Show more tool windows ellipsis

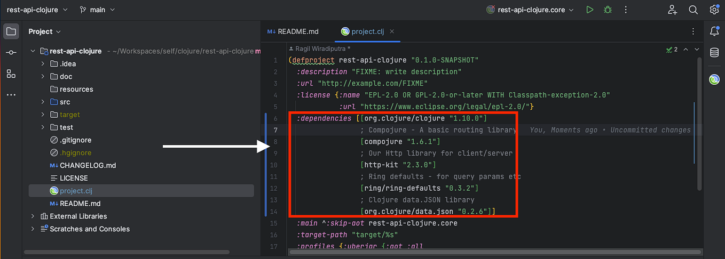[x=11, y=95]
